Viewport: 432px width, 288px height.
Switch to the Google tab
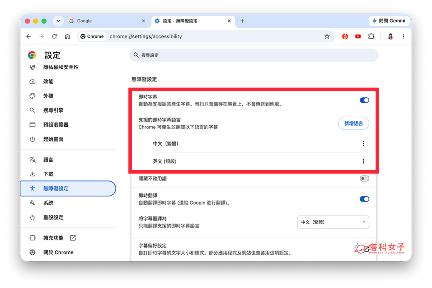pyautogui.click(x=108, y=21)
